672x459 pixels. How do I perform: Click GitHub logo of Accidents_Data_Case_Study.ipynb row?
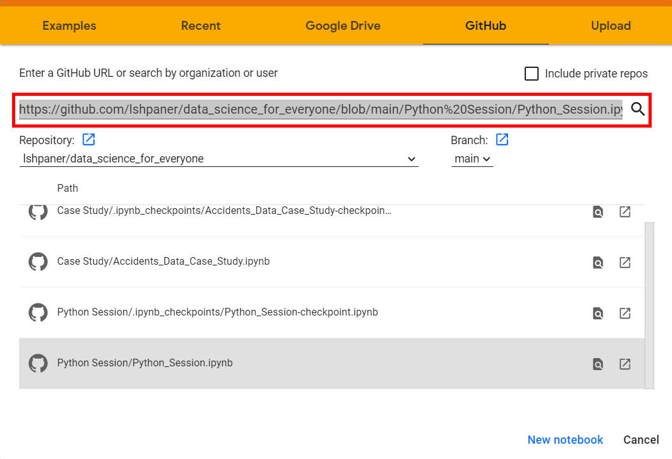38,262
